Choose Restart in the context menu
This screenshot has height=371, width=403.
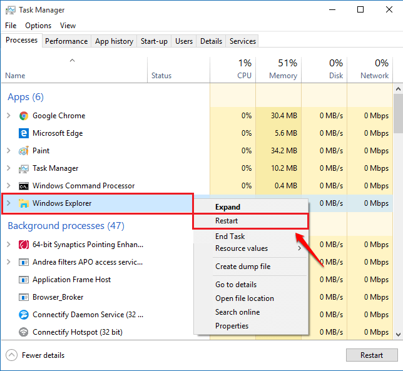coord(251,221)
